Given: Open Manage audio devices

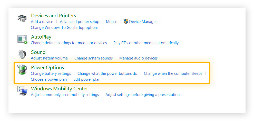Looking at the screenshot, I should [138, 58].
